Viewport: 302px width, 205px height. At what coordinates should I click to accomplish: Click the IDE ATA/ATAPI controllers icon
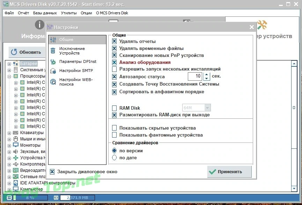pos(16,183)
